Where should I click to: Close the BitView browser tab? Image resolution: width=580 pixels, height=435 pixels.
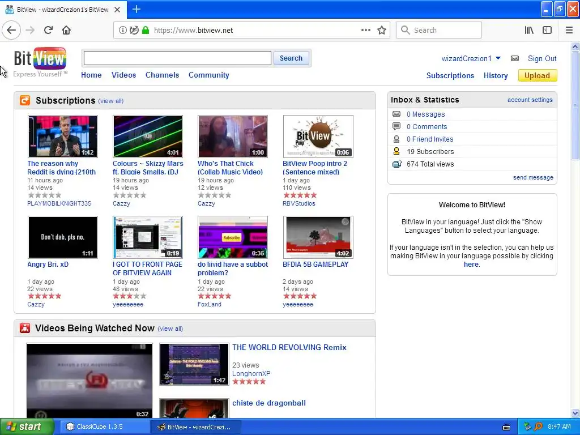coord(117,10)
